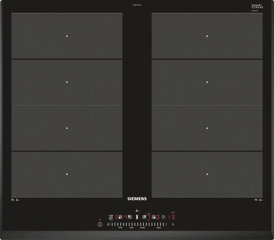This screenshot has width=274, height=240.
Task: Tap the power slider at 'min' mark
Action: 121,225
